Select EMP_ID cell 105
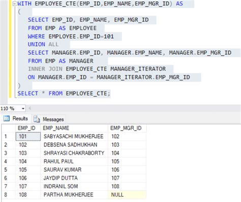241x202 pixels. [28, 169]
